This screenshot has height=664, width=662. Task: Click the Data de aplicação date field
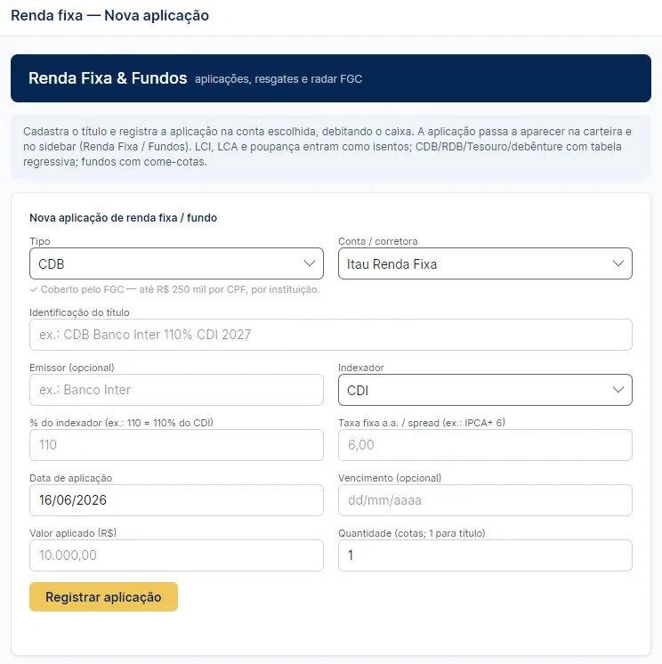(176, 500)
